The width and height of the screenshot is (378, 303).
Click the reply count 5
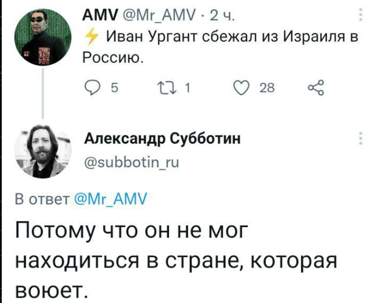[x=115, y=88]
